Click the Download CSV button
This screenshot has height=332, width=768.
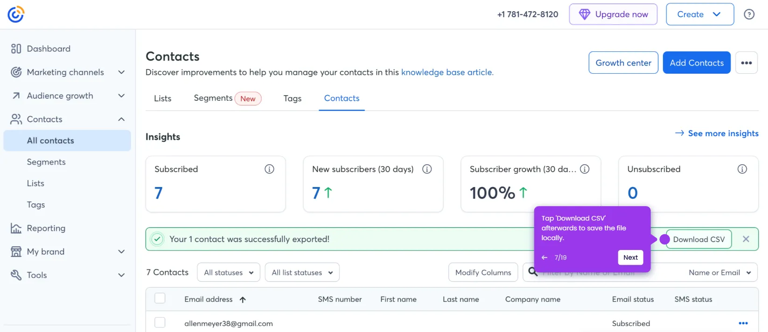(x=698, y=239)
